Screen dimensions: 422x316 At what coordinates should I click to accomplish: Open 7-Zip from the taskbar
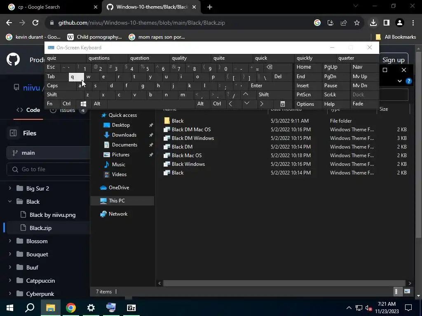pyautogui.click(x=131, y=308)
